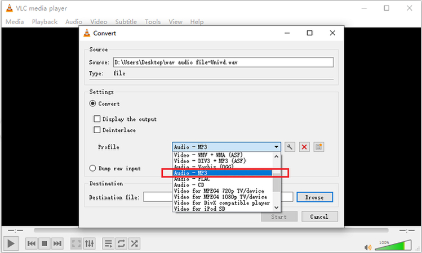Click the Play button in VLC
The image size is (422, 253).
pos(11,243)
